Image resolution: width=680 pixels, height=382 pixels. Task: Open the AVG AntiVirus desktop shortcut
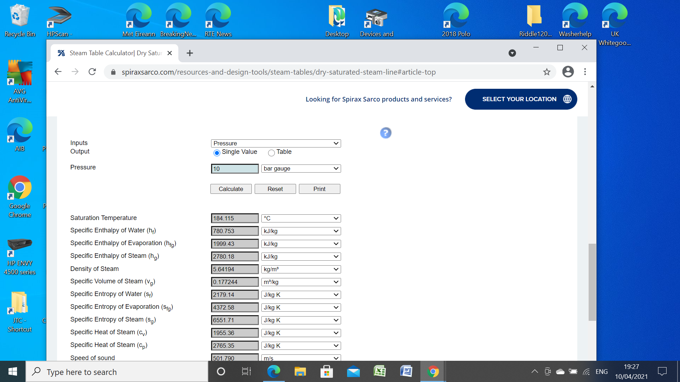coord(20,82)
